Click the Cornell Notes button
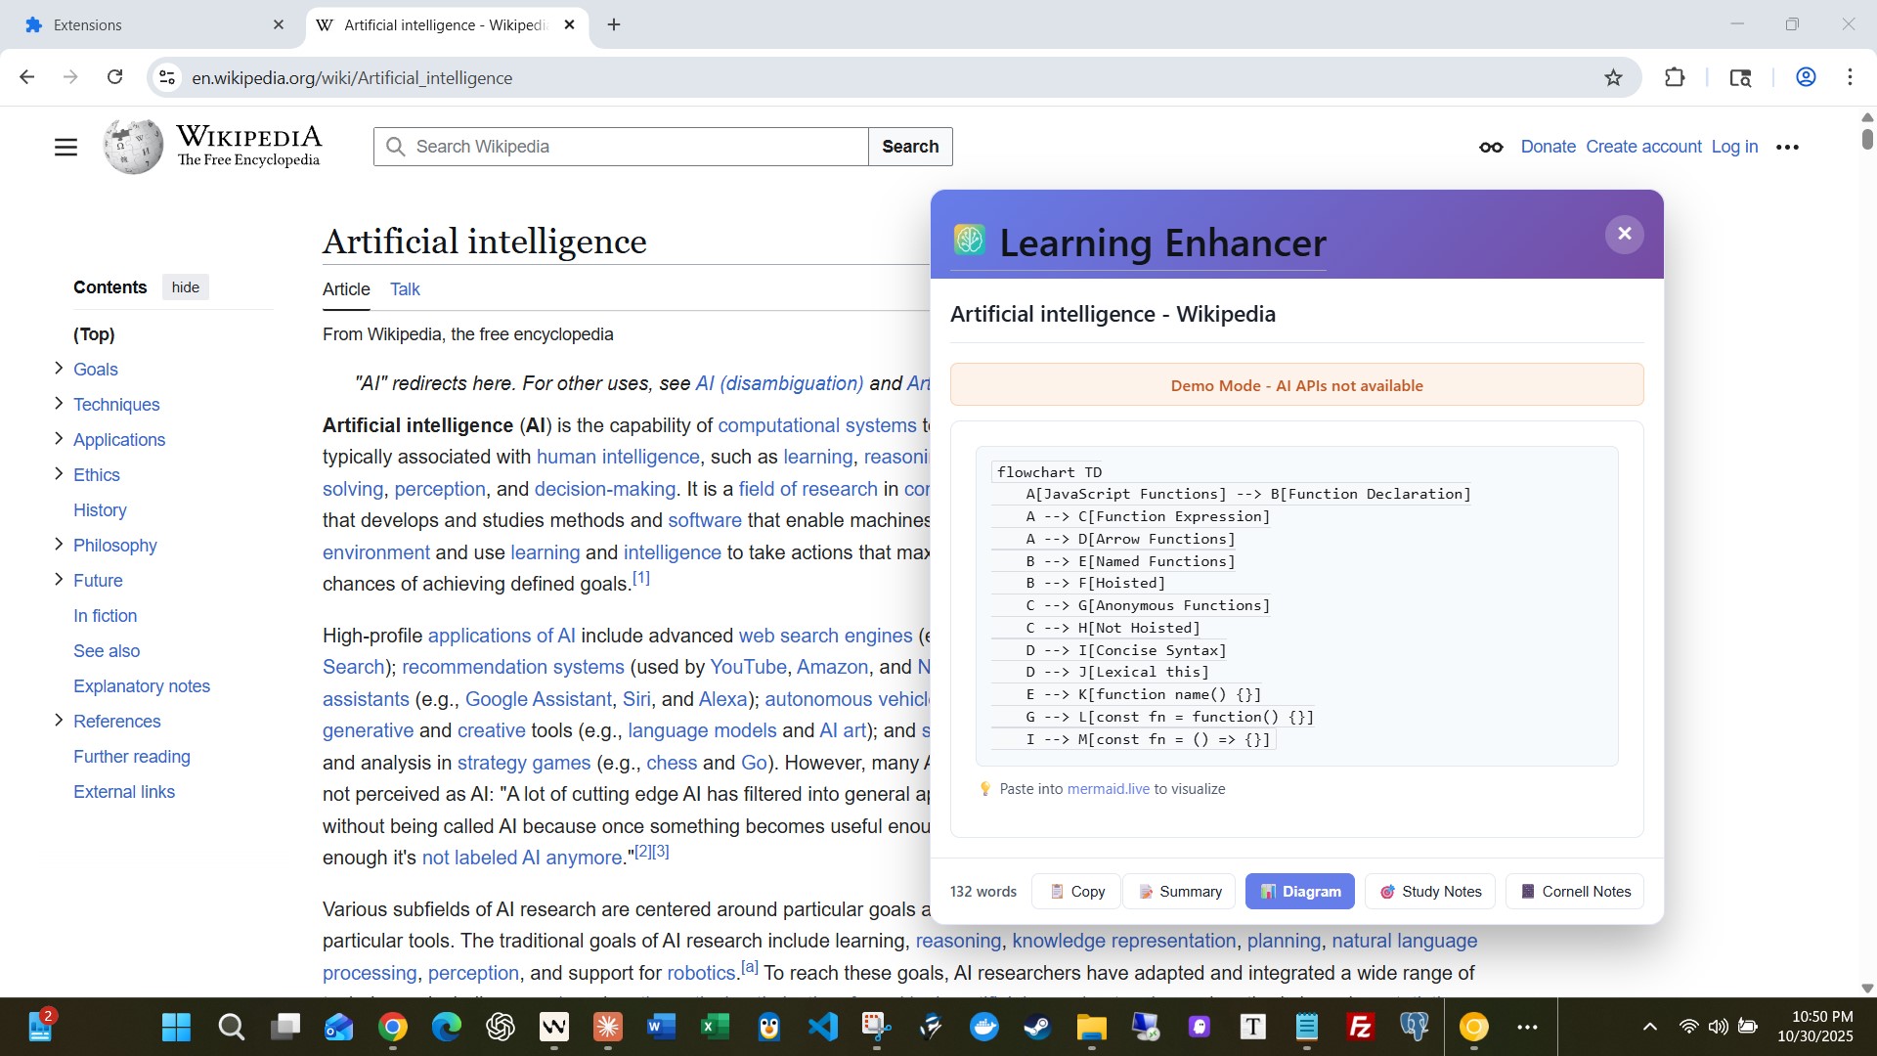This screenshot has height=1056, width=1877. click(1575, 892)
